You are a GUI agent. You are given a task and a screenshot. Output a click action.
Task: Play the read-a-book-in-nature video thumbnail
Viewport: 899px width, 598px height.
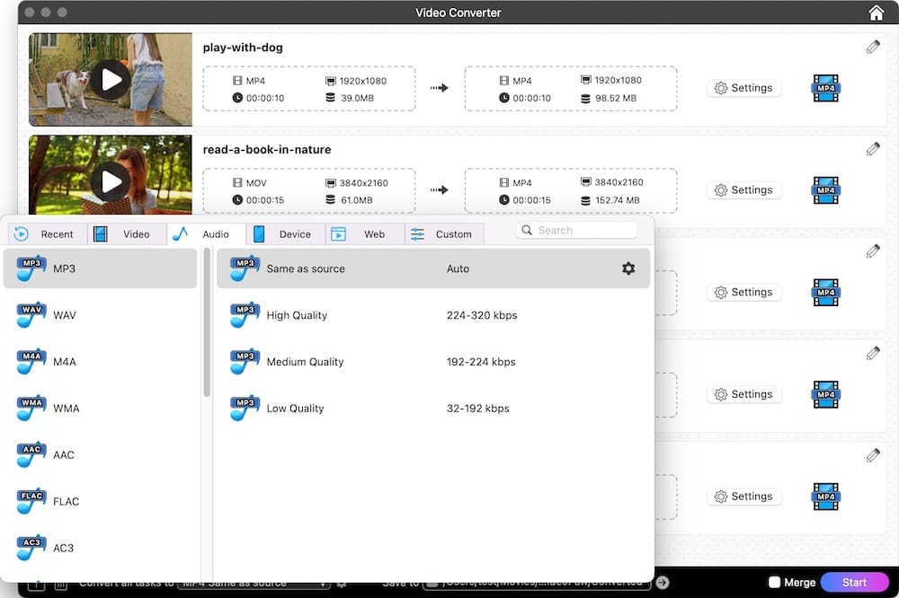pyautogui.click(x=111, y=182)
